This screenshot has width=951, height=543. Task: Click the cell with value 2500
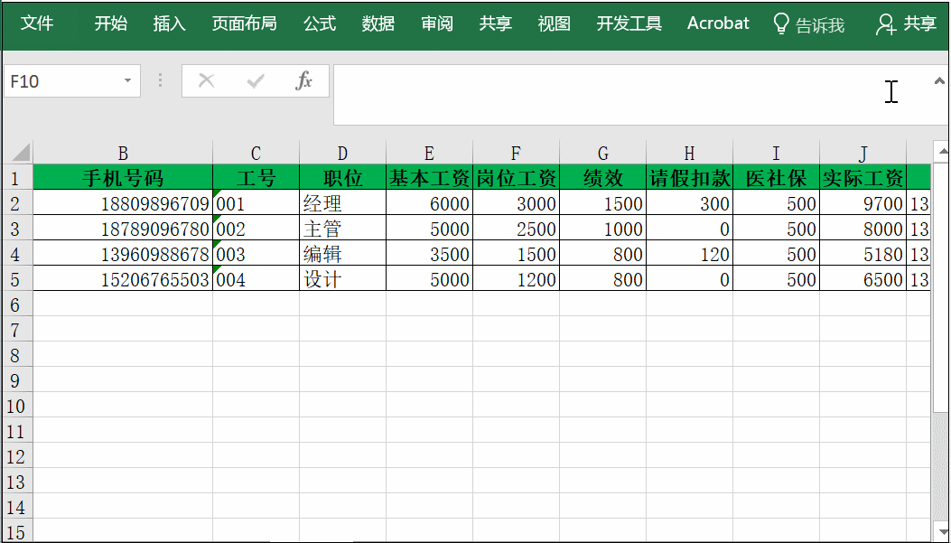516,229
